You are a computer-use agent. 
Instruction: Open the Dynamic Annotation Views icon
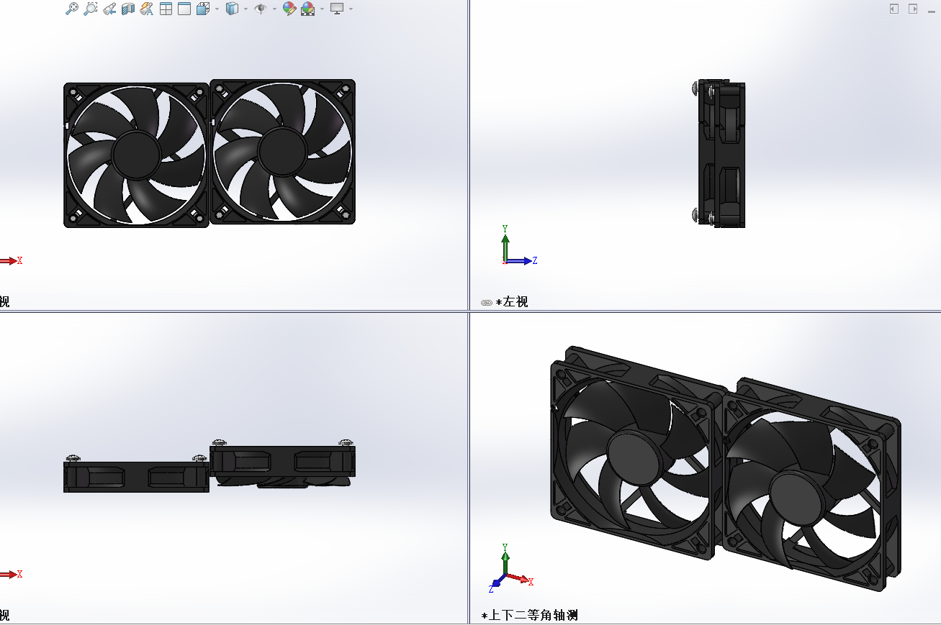(147, 9)
